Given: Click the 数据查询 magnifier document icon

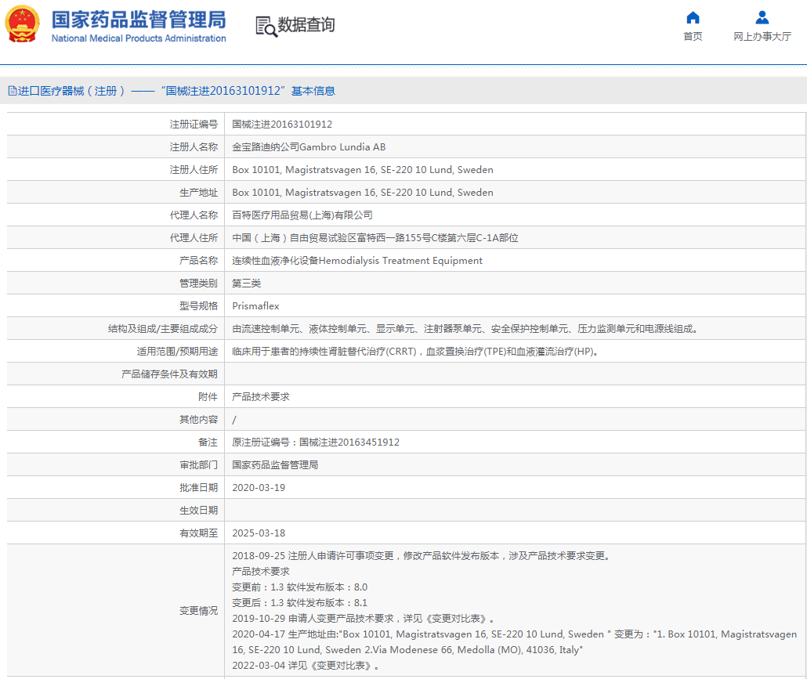Looking at the screenshot, I should tap(266, 26).
